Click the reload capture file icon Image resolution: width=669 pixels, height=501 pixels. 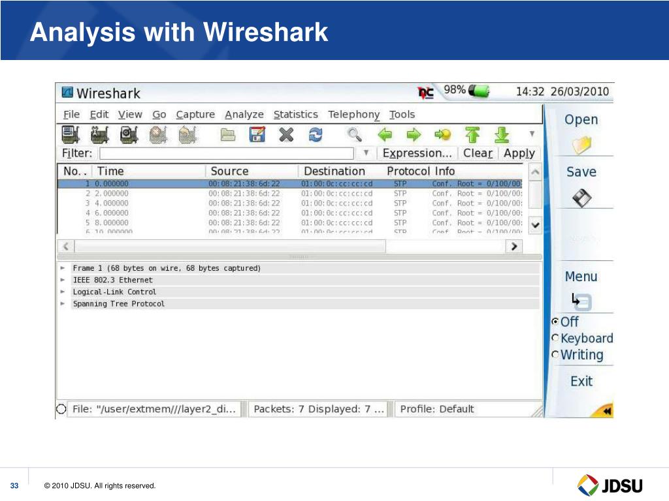pyautogui.click(x=316, y=135)
